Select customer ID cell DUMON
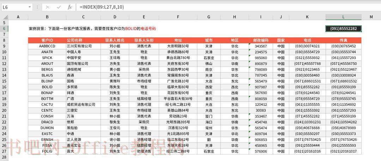 [x=47, y=128]
